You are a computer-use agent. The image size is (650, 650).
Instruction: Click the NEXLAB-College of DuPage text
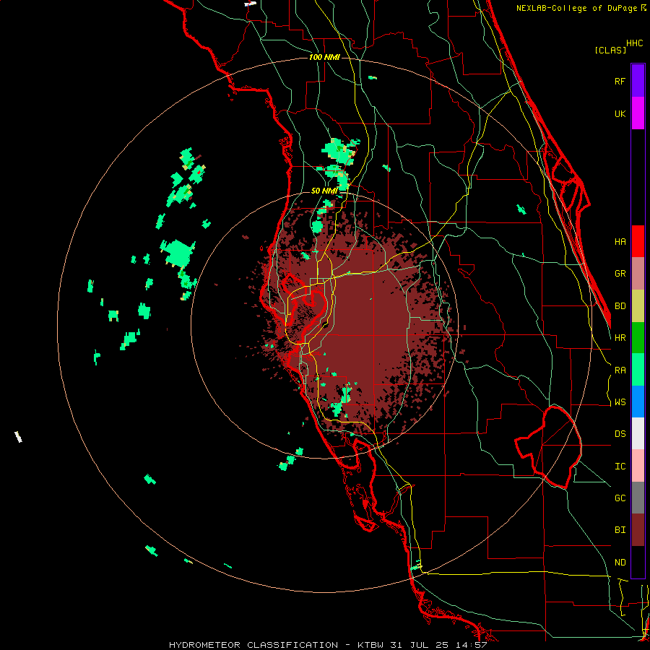[578, 8]
